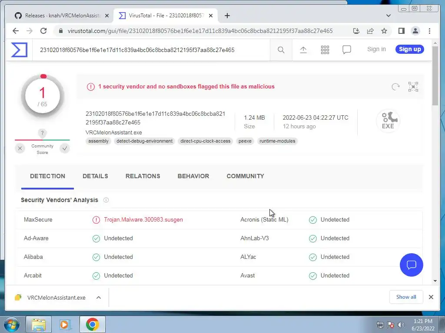Close the GitHub Releases browser tab
Image resolution: width=445 pixels, height=333 pixels.
107,16
